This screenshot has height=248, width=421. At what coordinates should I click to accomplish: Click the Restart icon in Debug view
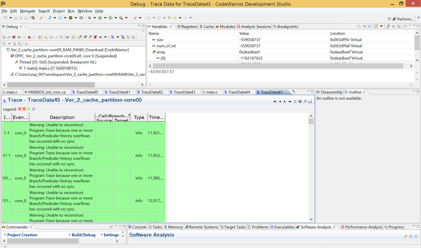coord(40,37)
